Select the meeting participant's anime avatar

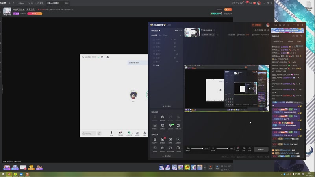point(133,95)
